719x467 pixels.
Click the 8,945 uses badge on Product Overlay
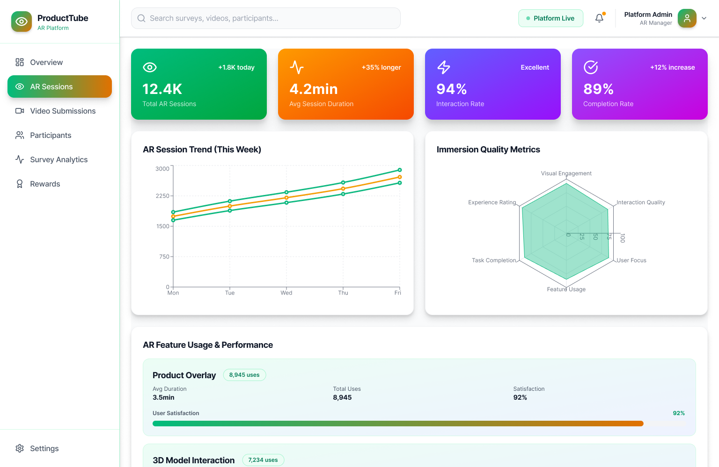tap(244, 375)
